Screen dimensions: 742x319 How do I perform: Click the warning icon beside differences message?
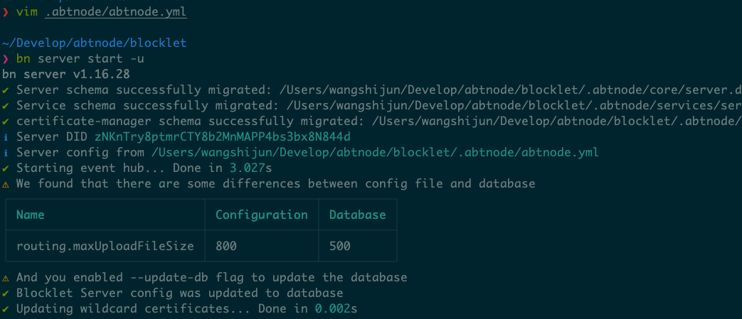(6, 184)
